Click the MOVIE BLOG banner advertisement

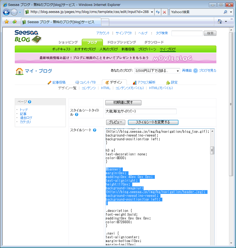(116, 58)
